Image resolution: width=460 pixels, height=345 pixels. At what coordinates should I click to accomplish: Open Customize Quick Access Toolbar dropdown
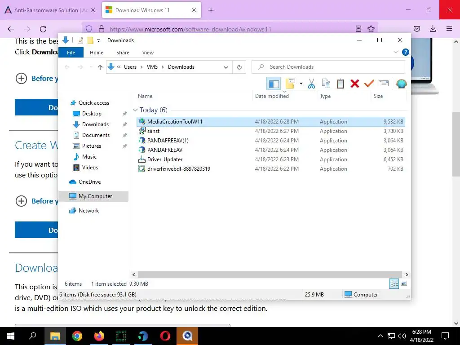tap(98, 41)
